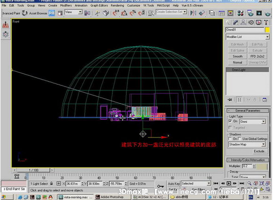Enable Use Global Settings checkbox
The image size is (274, 200).
click(240, 139)
